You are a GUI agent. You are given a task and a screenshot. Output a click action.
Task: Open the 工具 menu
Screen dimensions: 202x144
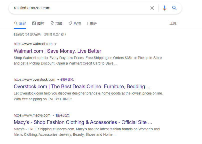[173, 23]
